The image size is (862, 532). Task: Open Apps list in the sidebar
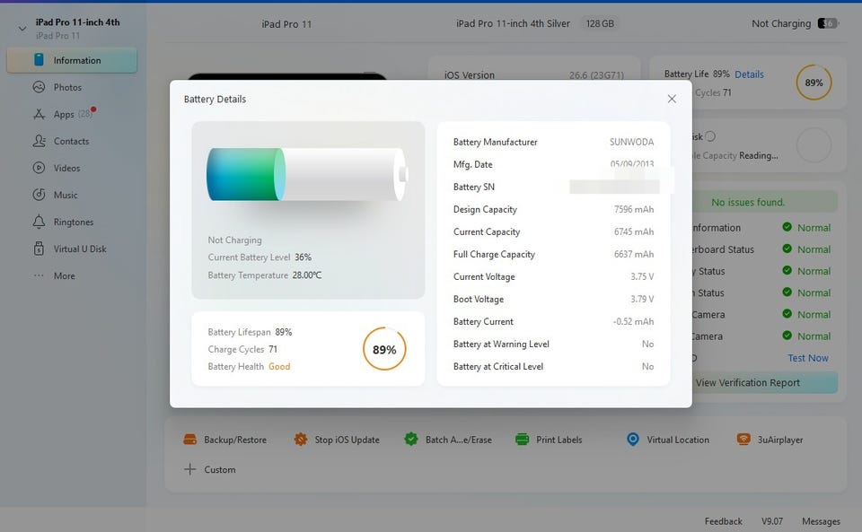click(64, 114)
